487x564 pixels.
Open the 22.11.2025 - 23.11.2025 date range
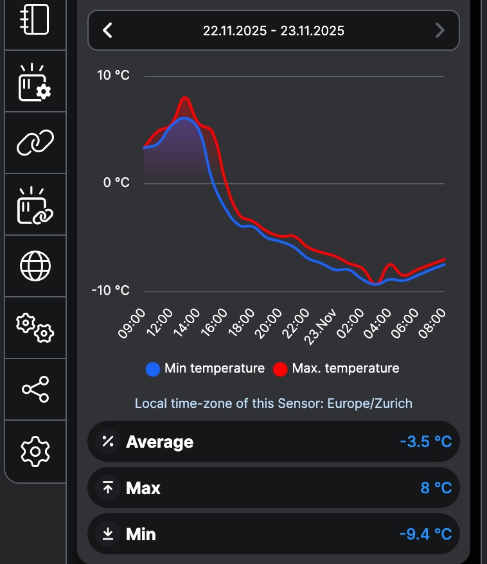274,30
